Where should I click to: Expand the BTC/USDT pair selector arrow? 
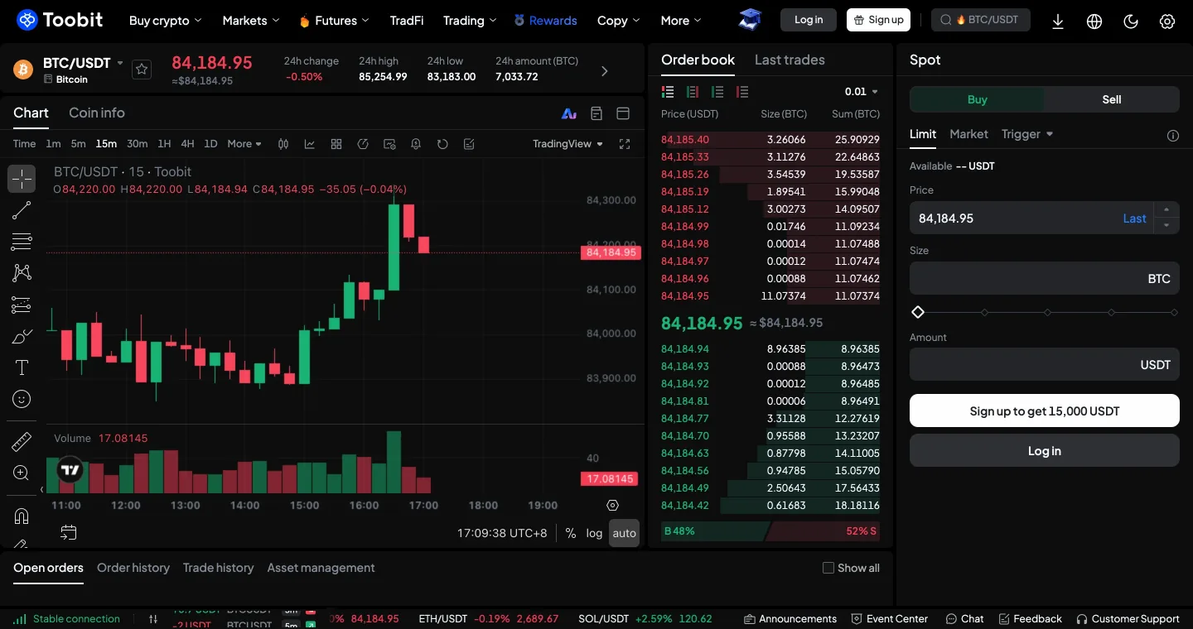pos(120,63)
